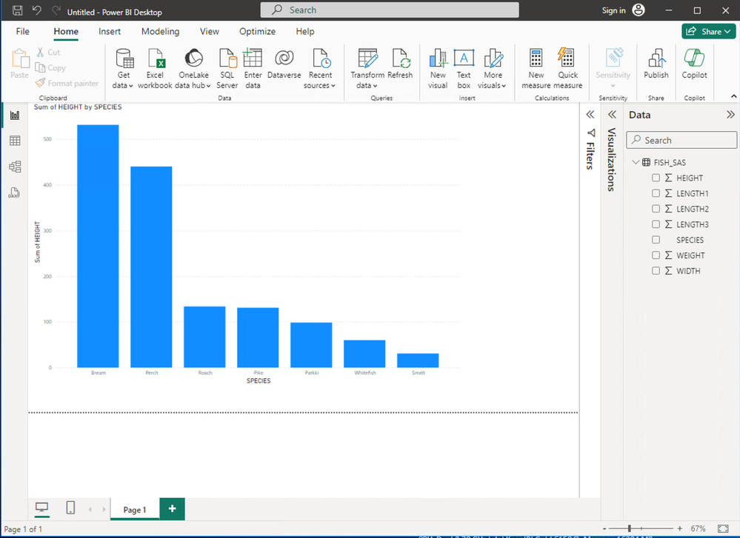The width and height of the screenshot is (740, 538).
Task: Switch to the Optimize ribbon tab
Action: 257,31
